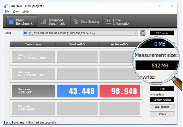The height and width of the screenshot is (127, 183).
Task: Click the refresh drive list icon
Action: point(143,33)
